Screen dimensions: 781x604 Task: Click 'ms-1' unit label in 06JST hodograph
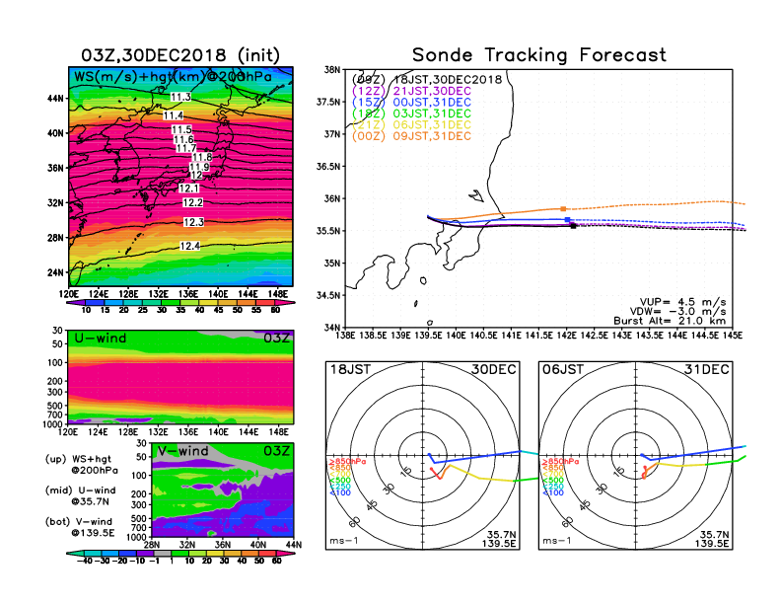point(557,541)
